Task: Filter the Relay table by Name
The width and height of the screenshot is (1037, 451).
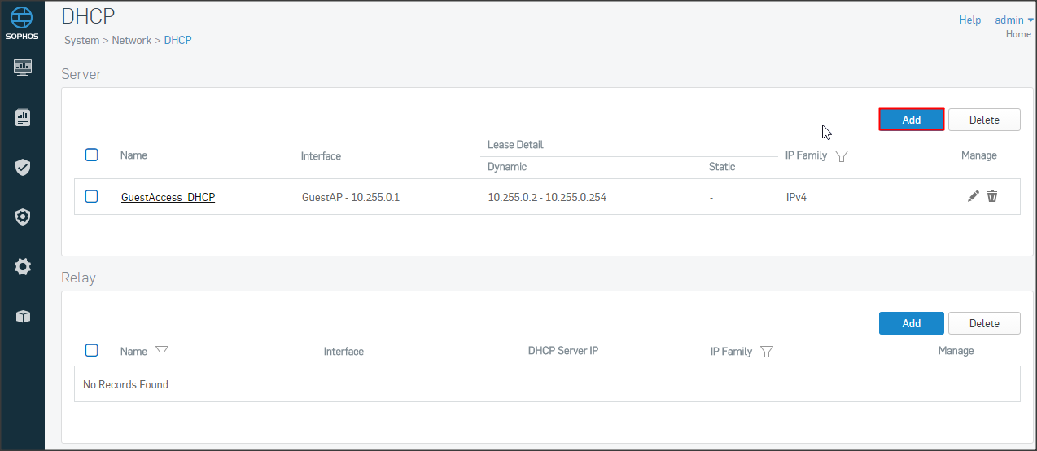Action: click(161, 352)
